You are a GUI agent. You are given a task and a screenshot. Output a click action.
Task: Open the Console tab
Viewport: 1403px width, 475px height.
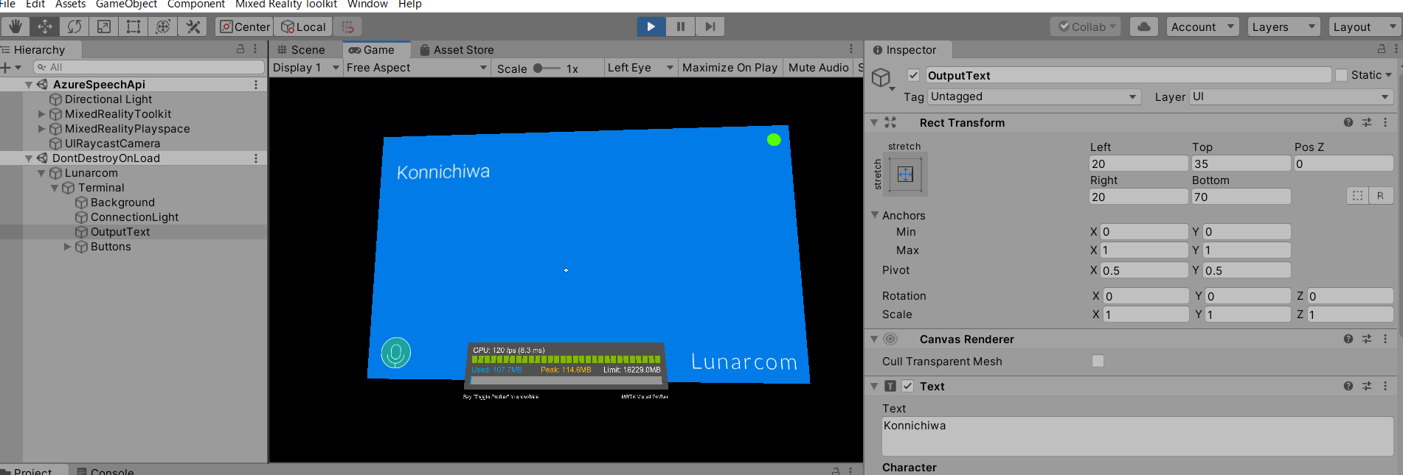pos(105,471)
